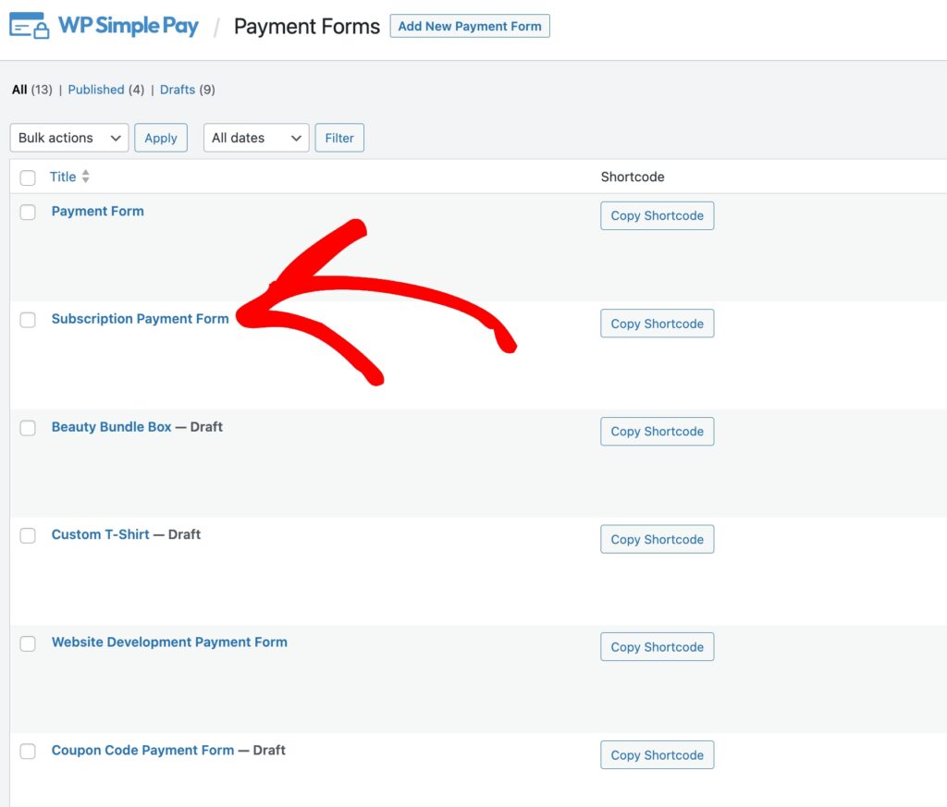Open the Subscription Payment Form link

140,319
